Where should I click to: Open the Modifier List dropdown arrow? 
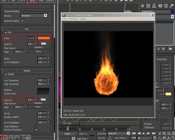[x=172, y=17]
